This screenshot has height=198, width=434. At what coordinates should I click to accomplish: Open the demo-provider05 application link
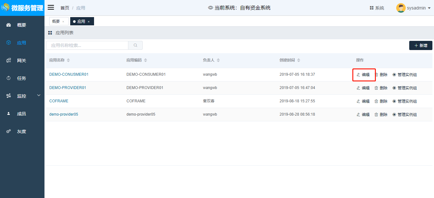[64, 114]
